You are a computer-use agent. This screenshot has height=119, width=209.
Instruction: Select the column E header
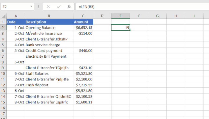point(120,16)
